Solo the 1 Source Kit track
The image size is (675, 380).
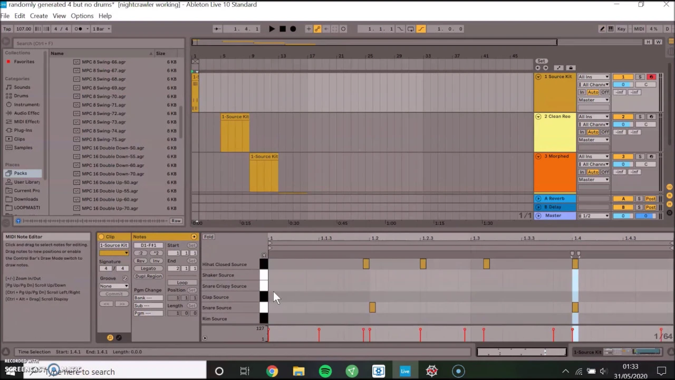[640, 77]
